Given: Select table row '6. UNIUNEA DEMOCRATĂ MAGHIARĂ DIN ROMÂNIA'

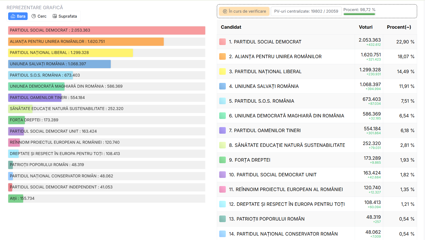Looking at the screenshot, I should tap(317, 116).
